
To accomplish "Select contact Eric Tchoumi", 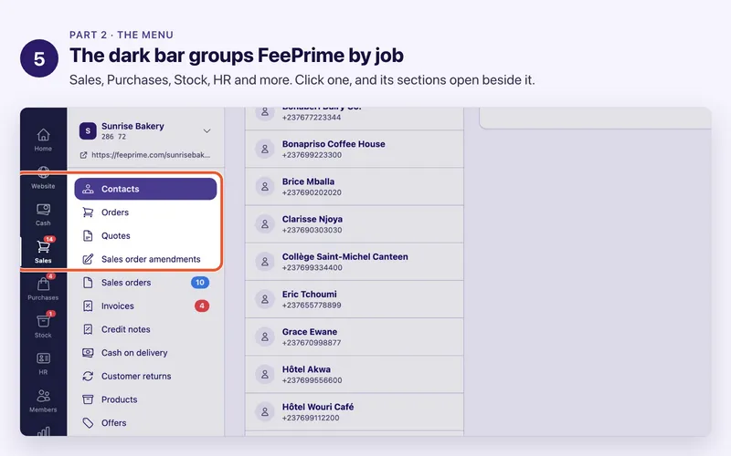I will 355,299.
